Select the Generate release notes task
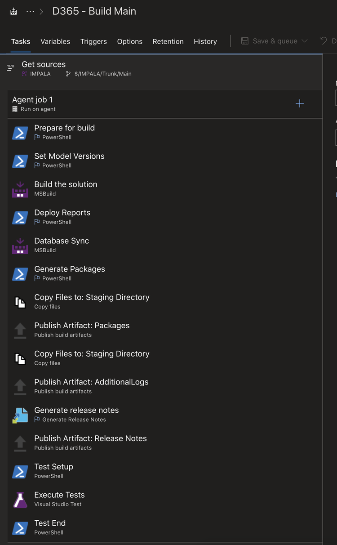The image size is (337, 545). (165, 415)
